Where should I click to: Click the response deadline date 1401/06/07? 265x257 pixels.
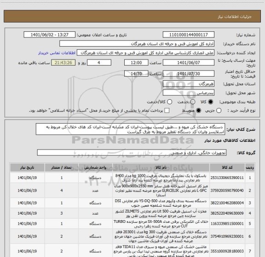(189, 63)
